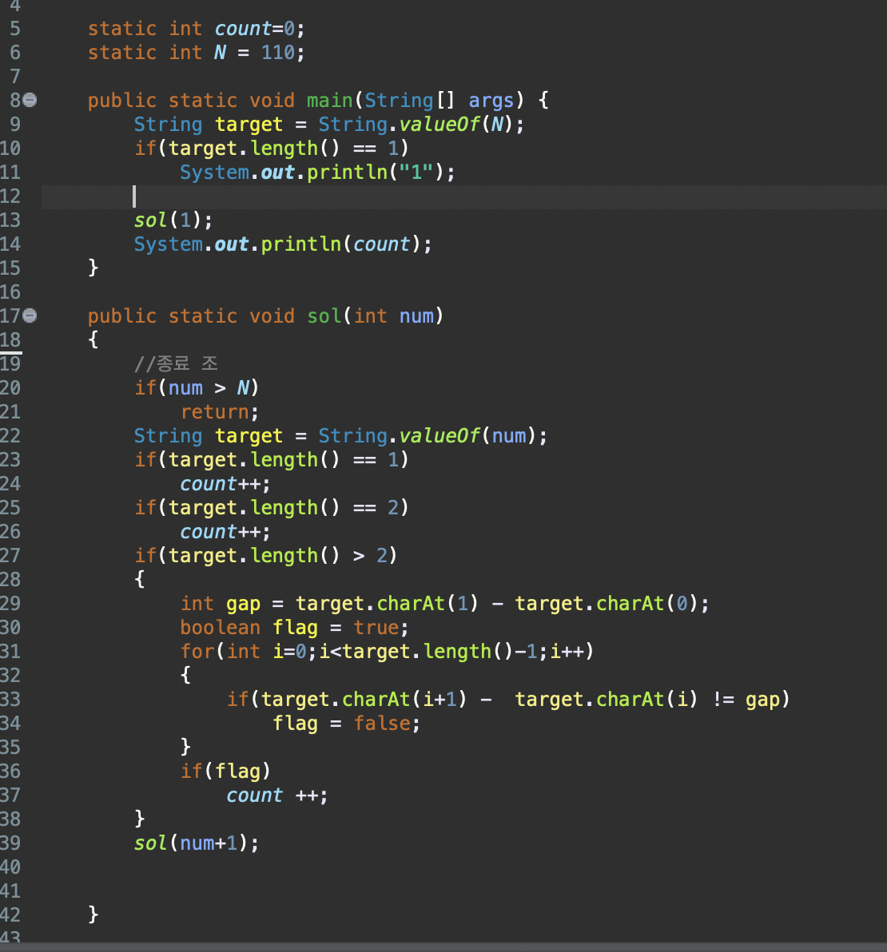Screen dimensions: 887x952
Task: Click 'count ++;' on line 37
Action: tap(277, 795)
